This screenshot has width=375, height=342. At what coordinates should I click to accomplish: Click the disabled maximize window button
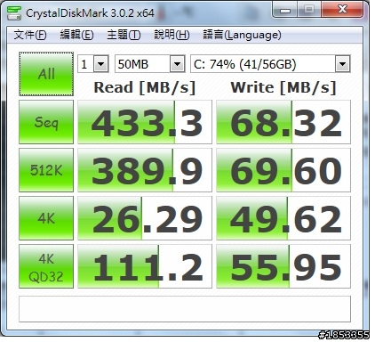pos(309,10)
